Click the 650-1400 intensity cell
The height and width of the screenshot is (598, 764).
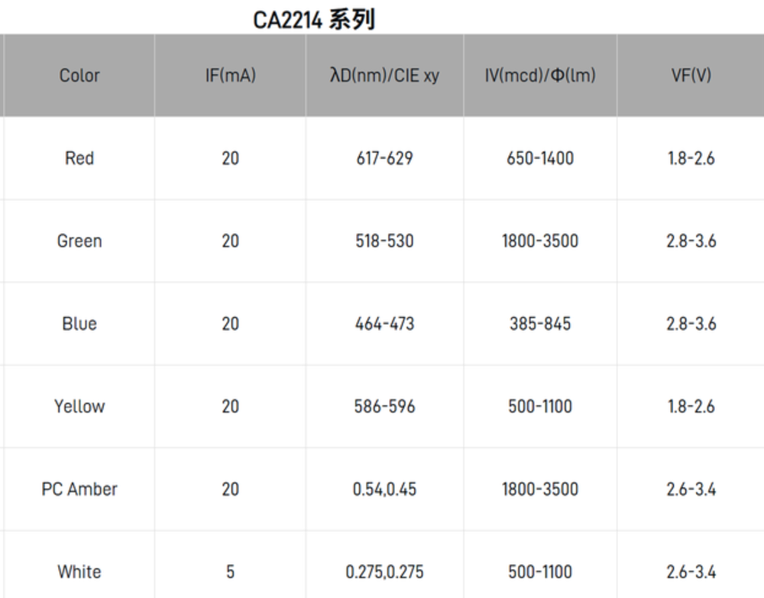[540, 158]
